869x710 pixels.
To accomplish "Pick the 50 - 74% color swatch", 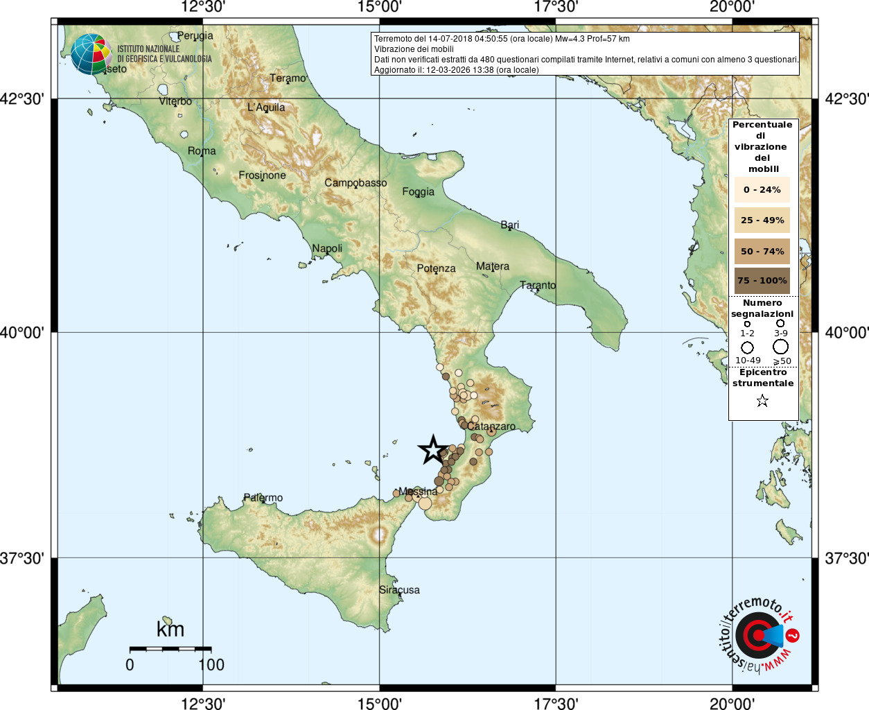I will pos(762,251).
